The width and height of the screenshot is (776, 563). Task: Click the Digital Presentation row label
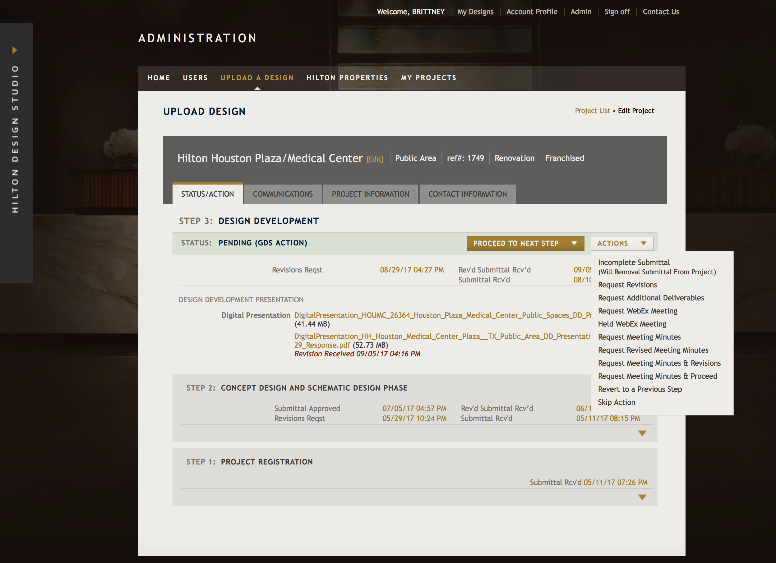256,315
